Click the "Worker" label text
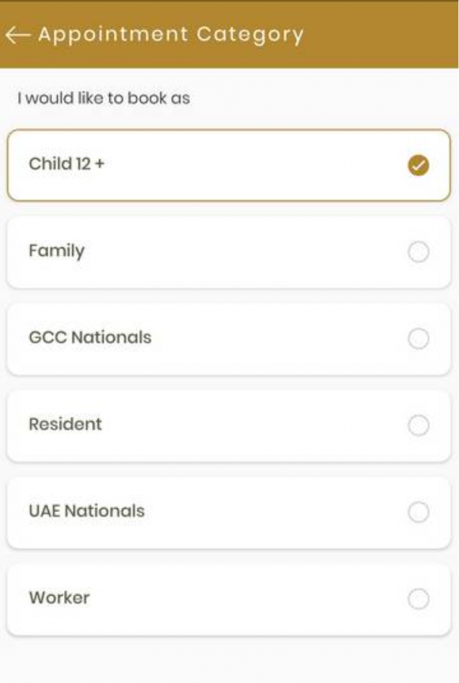The image size is (459, 683). click(59, 598)
